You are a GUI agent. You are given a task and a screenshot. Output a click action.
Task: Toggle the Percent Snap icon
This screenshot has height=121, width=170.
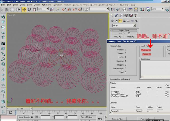(x=75, y=10)
